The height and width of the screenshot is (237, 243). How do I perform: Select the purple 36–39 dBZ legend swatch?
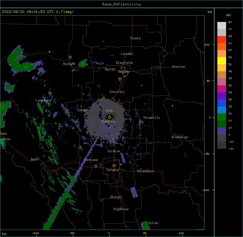point(222,96)
